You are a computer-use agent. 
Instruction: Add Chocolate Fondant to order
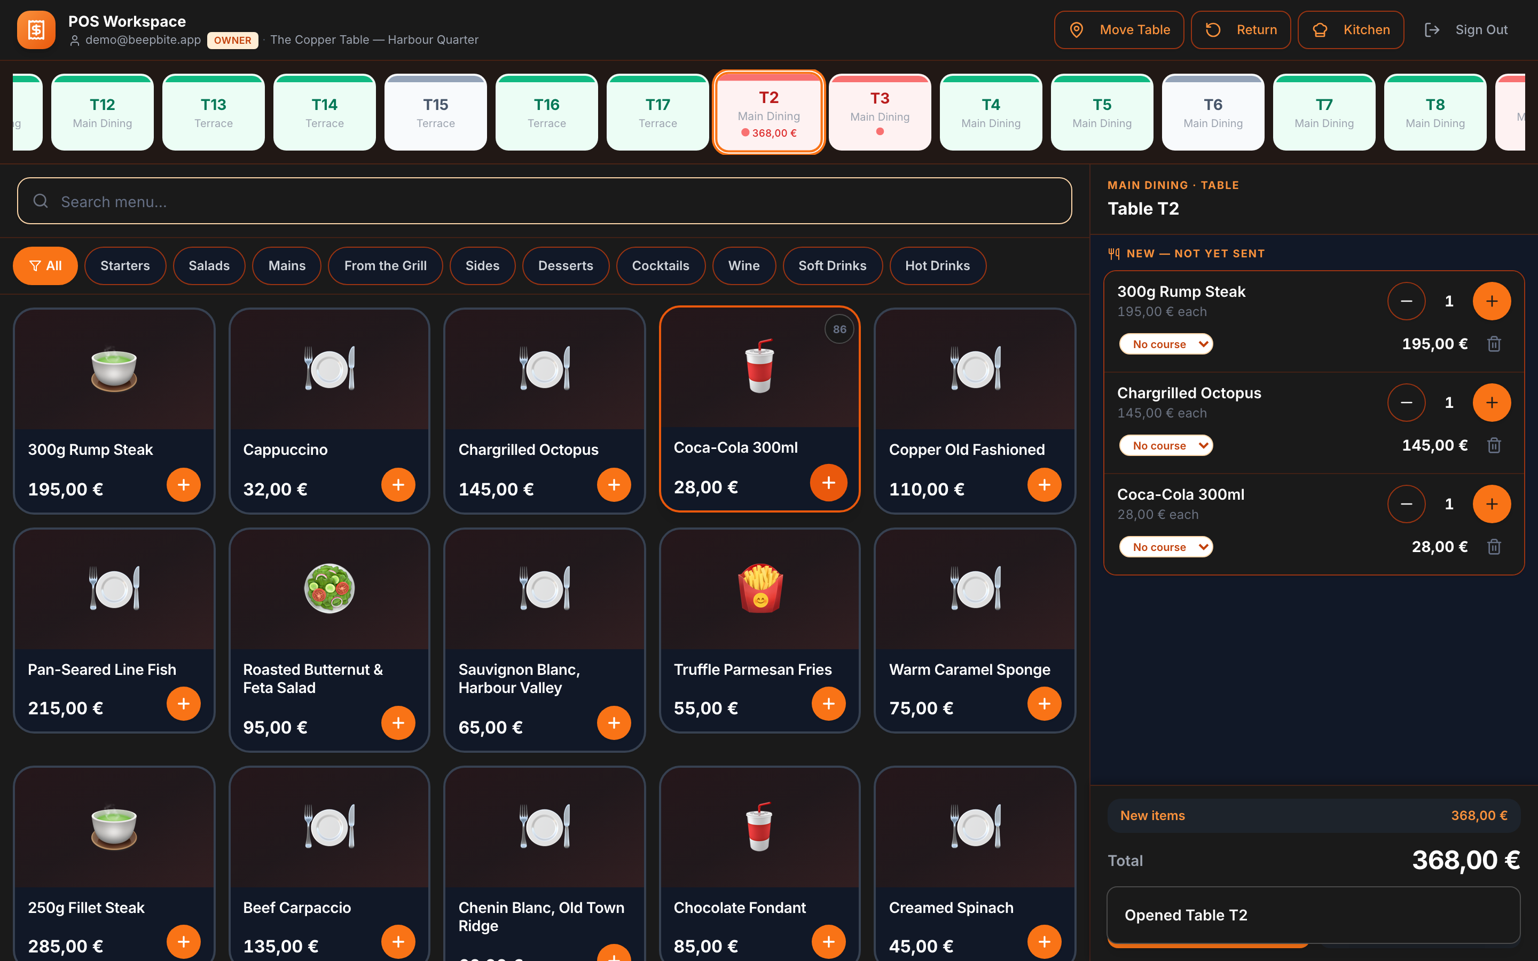click(829, 942)
